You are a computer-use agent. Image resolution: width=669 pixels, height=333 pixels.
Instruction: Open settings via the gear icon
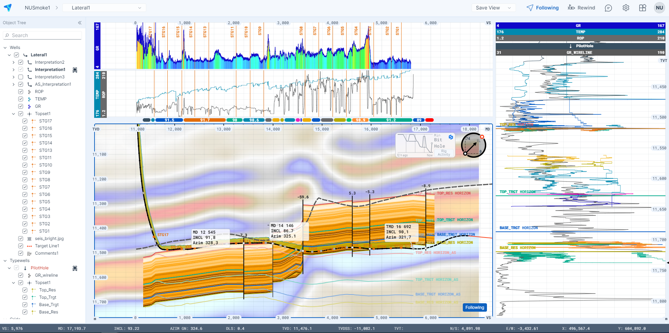(x=626, y=8)
